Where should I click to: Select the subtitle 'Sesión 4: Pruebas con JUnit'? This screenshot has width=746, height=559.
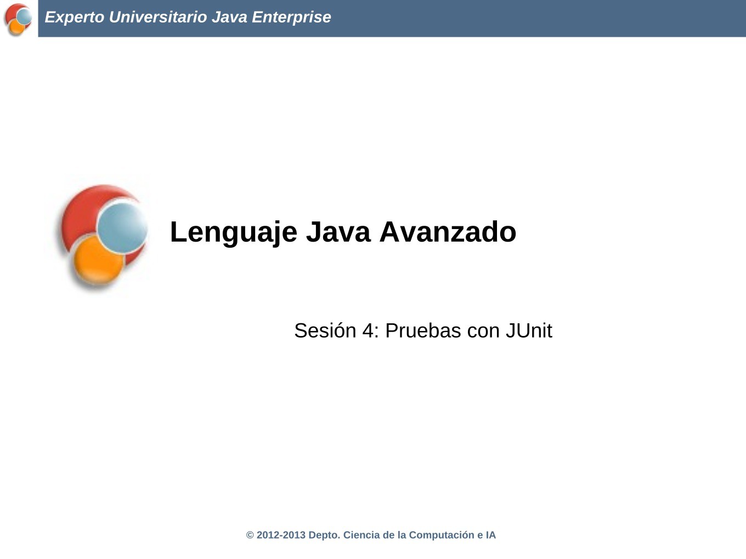click(x=423, y=330)
